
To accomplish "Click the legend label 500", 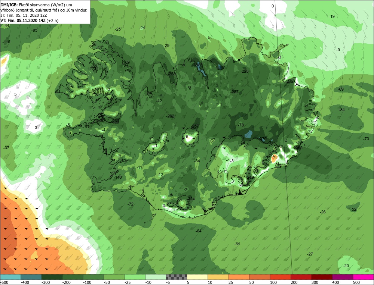I will point(356,282).
